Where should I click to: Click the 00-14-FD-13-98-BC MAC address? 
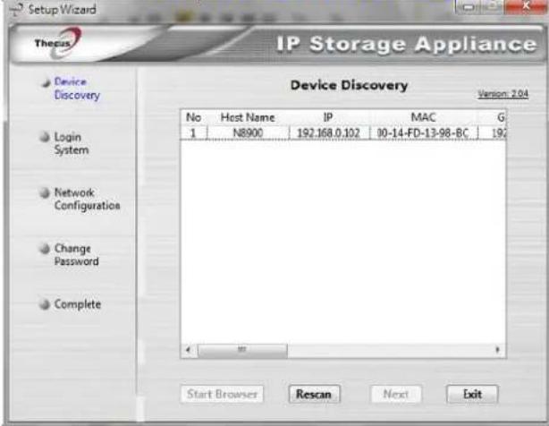(423, 133)
